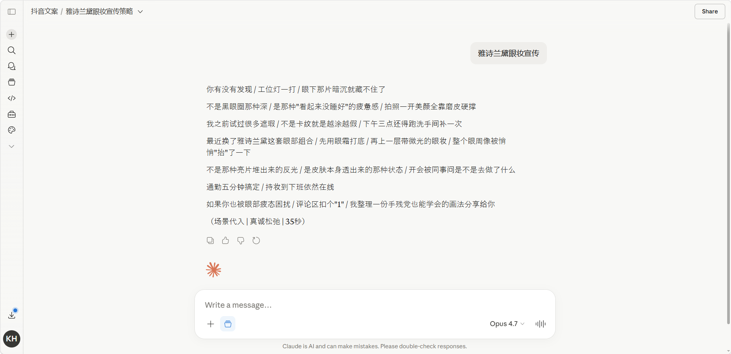Click the vertical scrollbar on the right

[728, 174]
